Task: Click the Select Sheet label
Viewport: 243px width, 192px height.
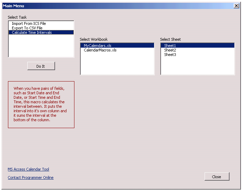Action: point(170,39)
